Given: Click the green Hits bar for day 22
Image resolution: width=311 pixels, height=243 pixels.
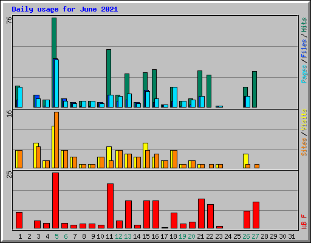Looking at the screenshot, I should (209, 91).
